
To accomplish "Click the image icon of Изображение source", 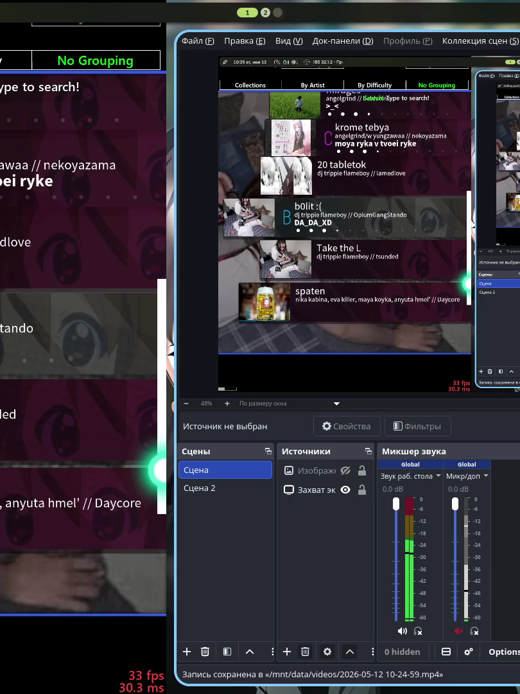I will click(x=289, y=470).
